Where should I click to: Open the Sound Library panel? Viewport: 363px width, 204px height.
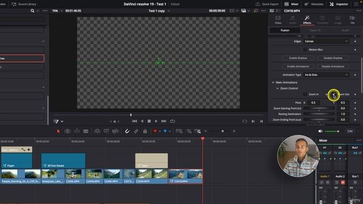point(24,4)
